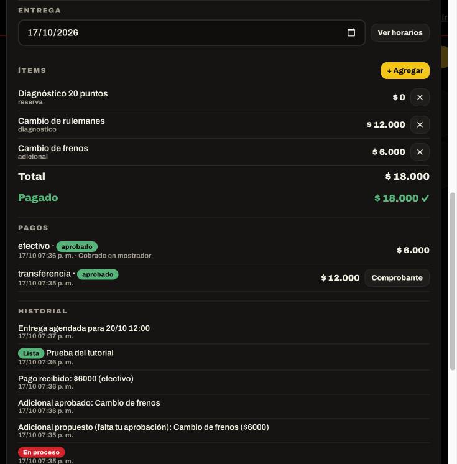Click the 'reserva' tag under Diagnóstico
457x464 pixels.
(x=30, y=102)
